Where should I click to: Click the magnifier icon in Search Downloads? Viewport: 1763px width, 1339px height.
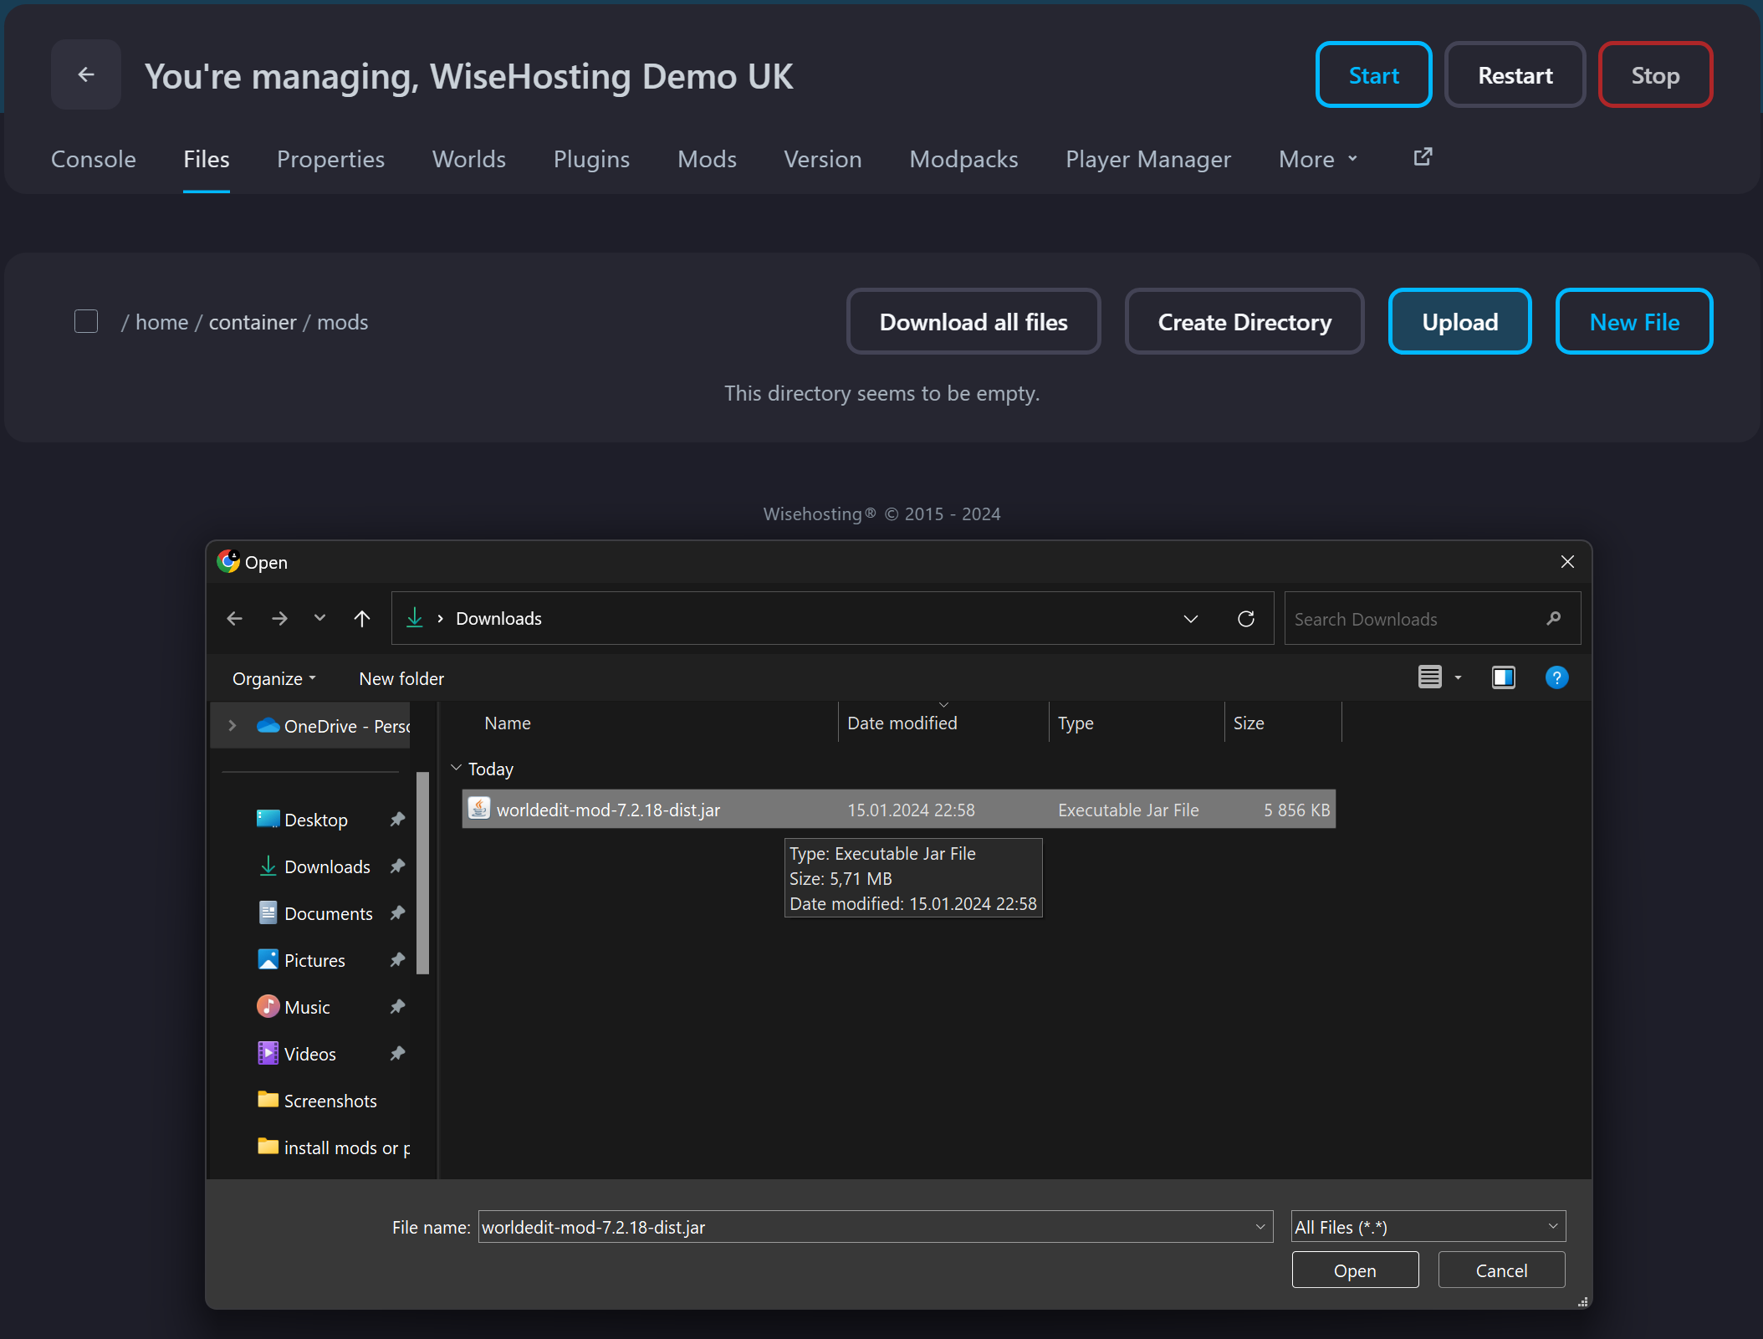[x=1554, y=619]
